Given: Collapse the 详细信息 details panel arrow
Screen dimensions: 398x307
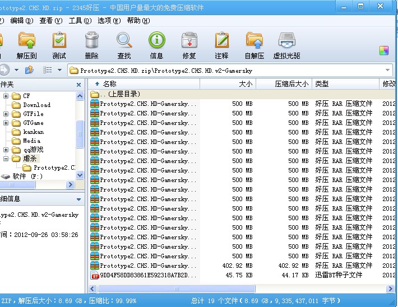Looking at the screenshot, I should [78, 199].
